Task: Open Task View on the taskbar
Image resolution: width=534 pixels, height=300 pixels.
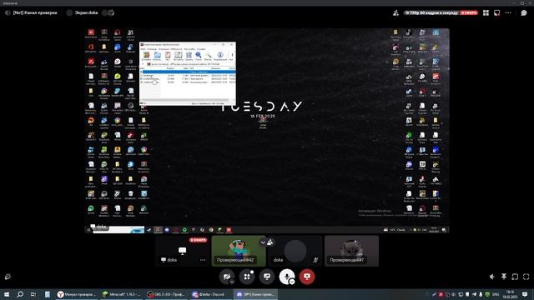Action: tap(33, 294)
